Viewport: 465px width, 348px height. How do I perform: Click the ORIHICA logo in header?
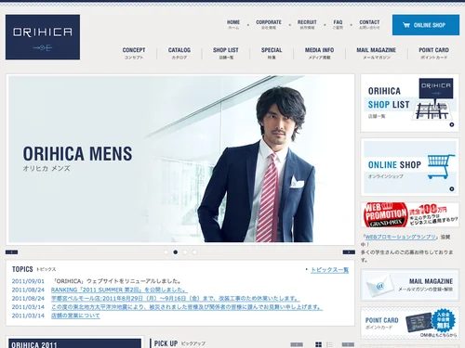click(43, 37)
